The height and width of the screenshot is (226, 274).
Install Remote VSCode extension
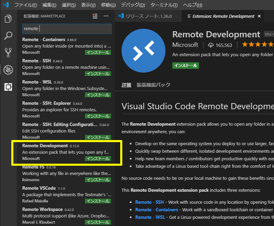coord(98,201)
